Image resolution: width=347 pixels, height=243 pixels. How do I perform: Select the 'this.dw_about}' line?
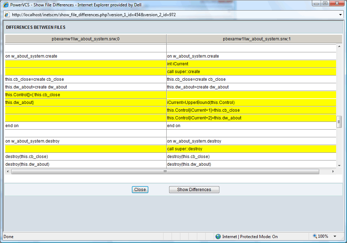click(86, 103)
